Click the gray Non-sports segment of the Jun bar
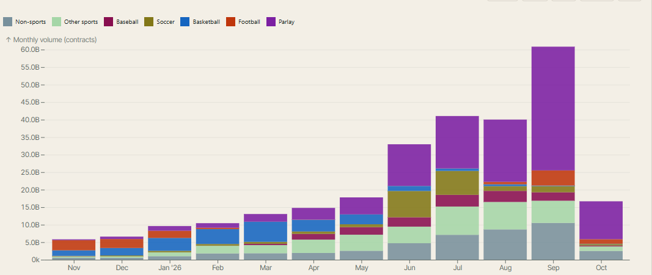The image size is (652, 275). (409, 251)
